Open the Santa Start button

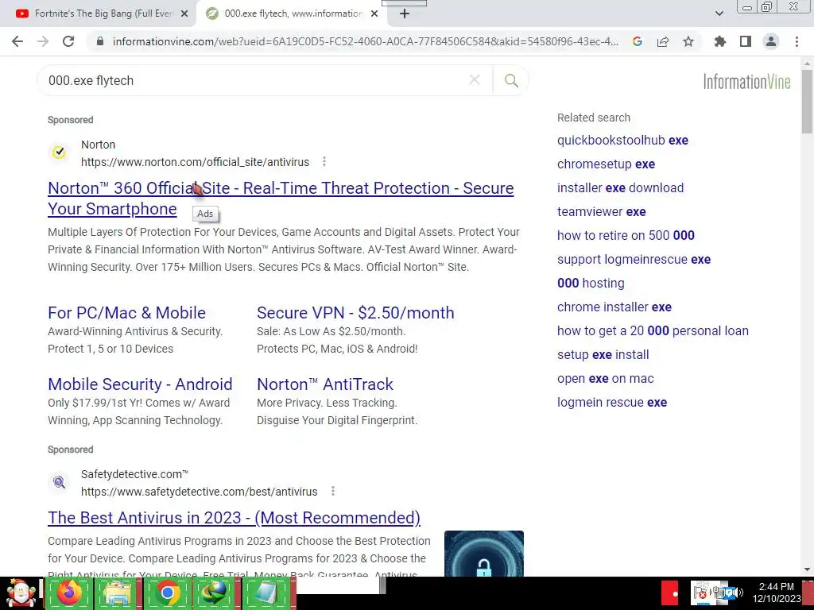21,593
